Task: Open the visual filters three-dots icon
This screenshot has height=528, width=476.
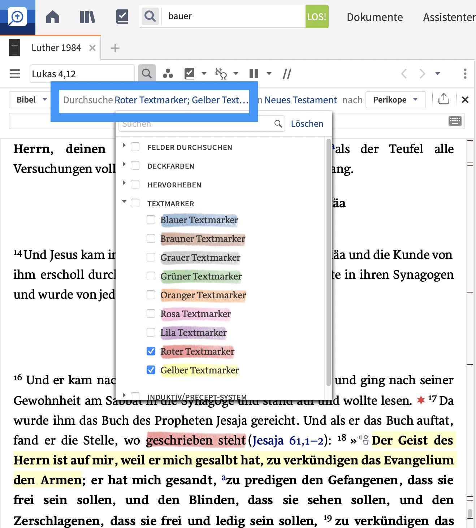Action: (x=168, y=74)
